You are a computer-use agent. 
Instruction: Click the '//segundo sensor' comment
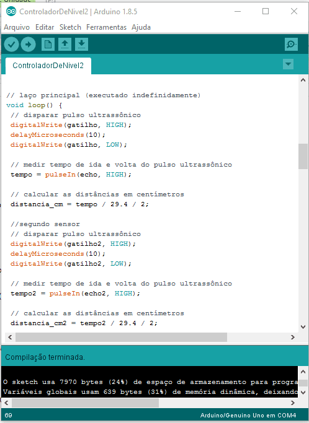(x=45, y=224)
